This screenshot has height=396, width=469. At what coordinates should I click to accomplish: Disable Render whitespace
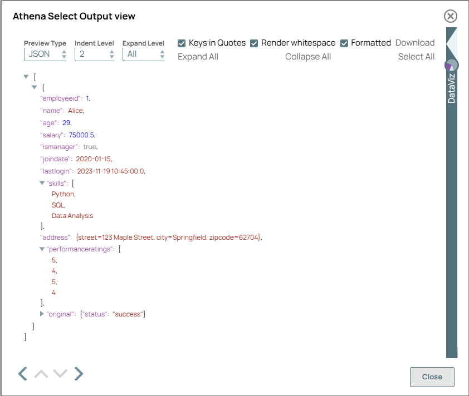[255, 42]
